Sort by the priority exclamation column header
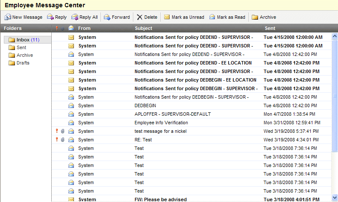Image resolution: width=338 pixels, height=202 pixels. pos(56,28)
